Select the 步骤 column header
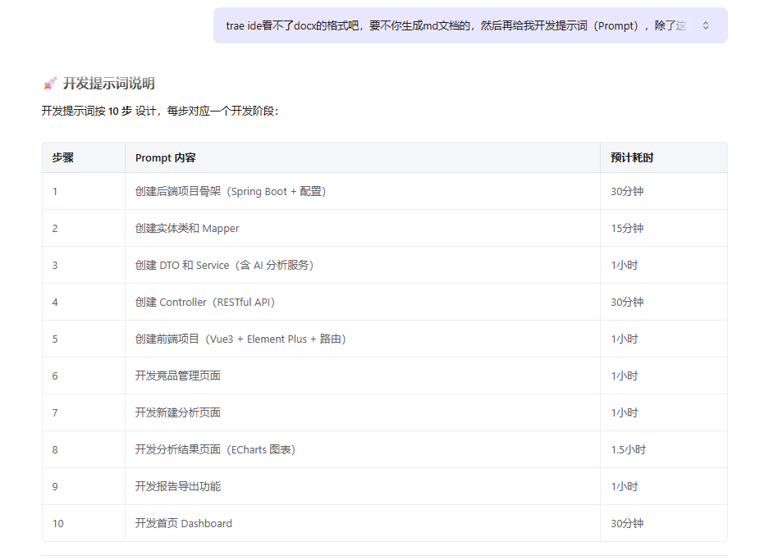Image resolution: width=778 pixels, height=560 pixels. tap(63, 157)
